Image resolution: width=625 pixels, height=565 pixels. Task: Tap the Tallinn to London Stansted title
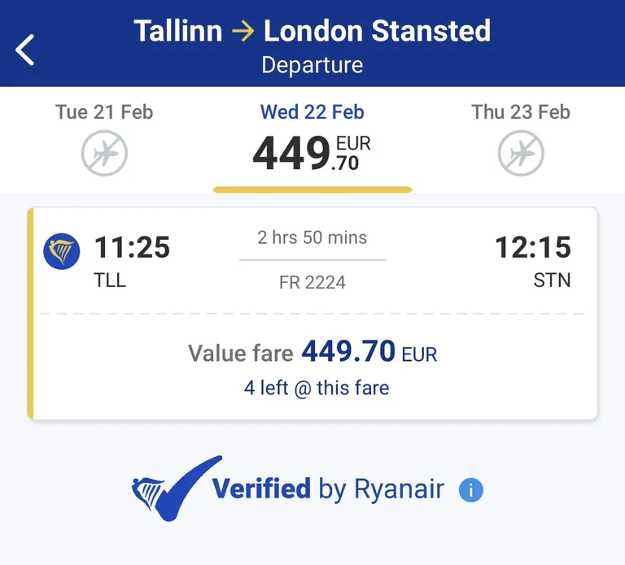point(312,31)
